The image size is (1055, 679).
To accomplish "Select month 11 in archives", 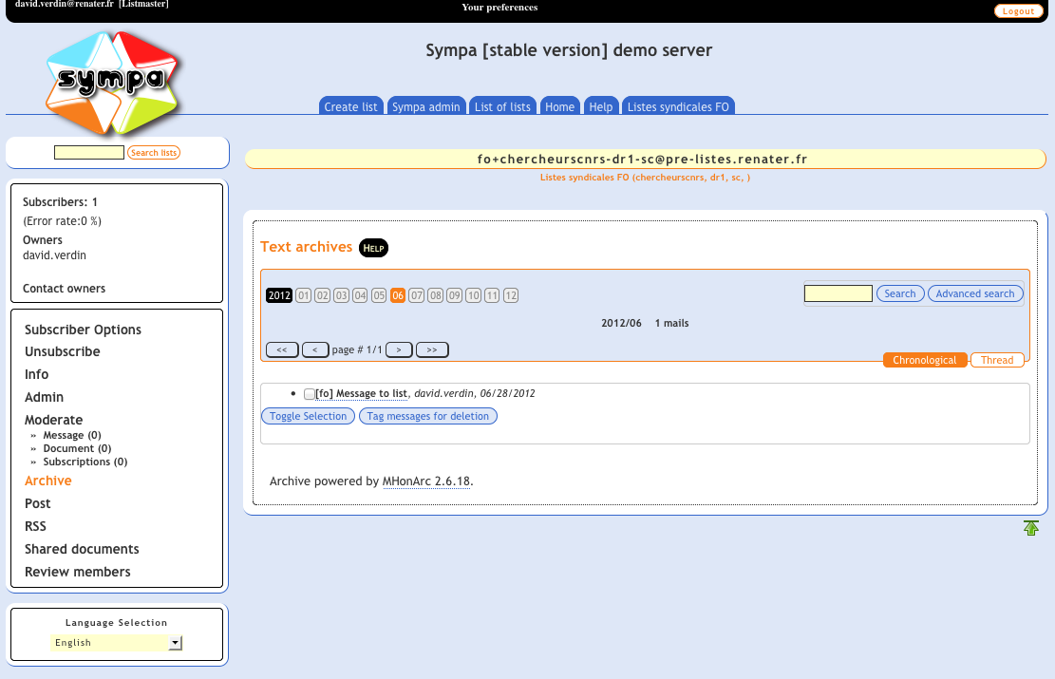I will 492,295.
